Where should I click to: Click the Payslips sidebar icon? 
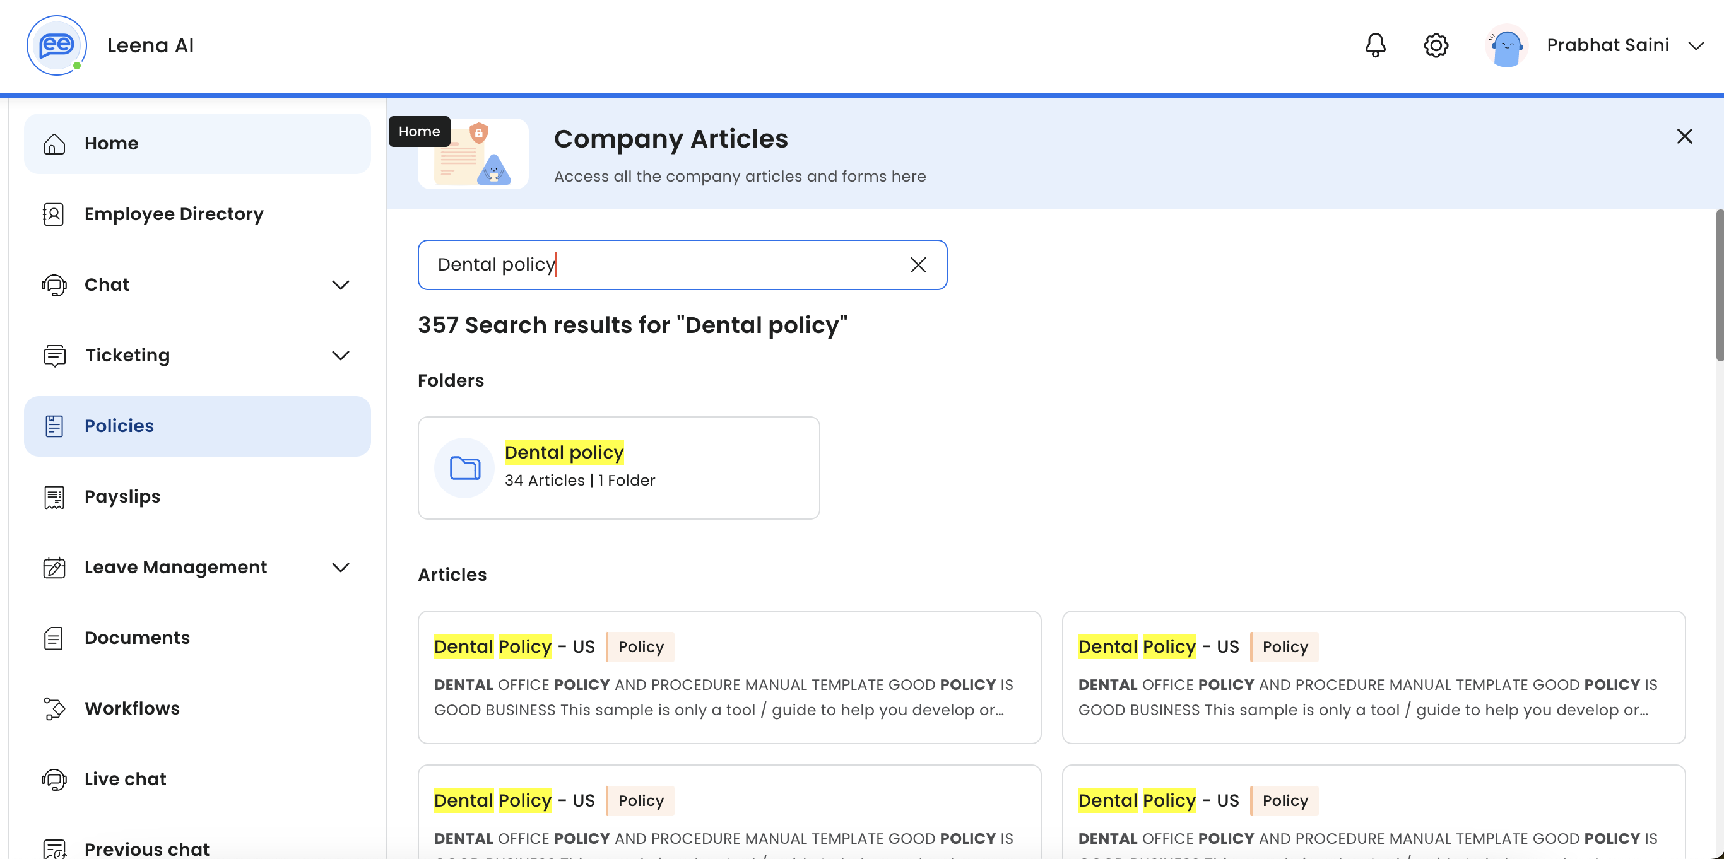pos(54,497)
